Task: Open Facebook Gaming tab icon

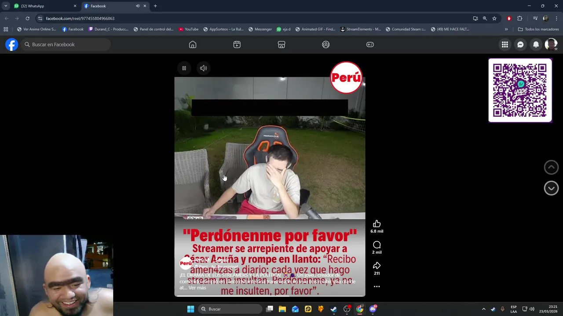Action: [x=370, y=44]
